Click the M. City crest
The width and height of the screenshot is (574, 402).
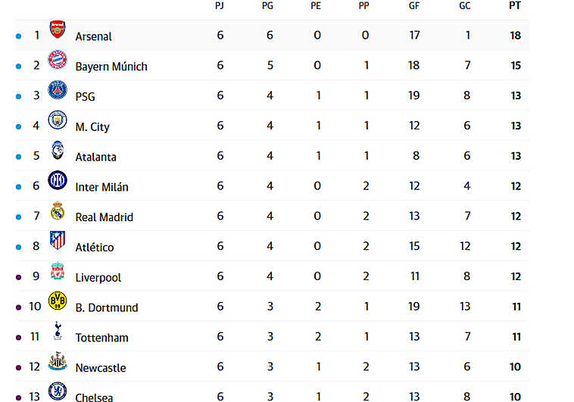pyautogui.click(x=58, y=121)
